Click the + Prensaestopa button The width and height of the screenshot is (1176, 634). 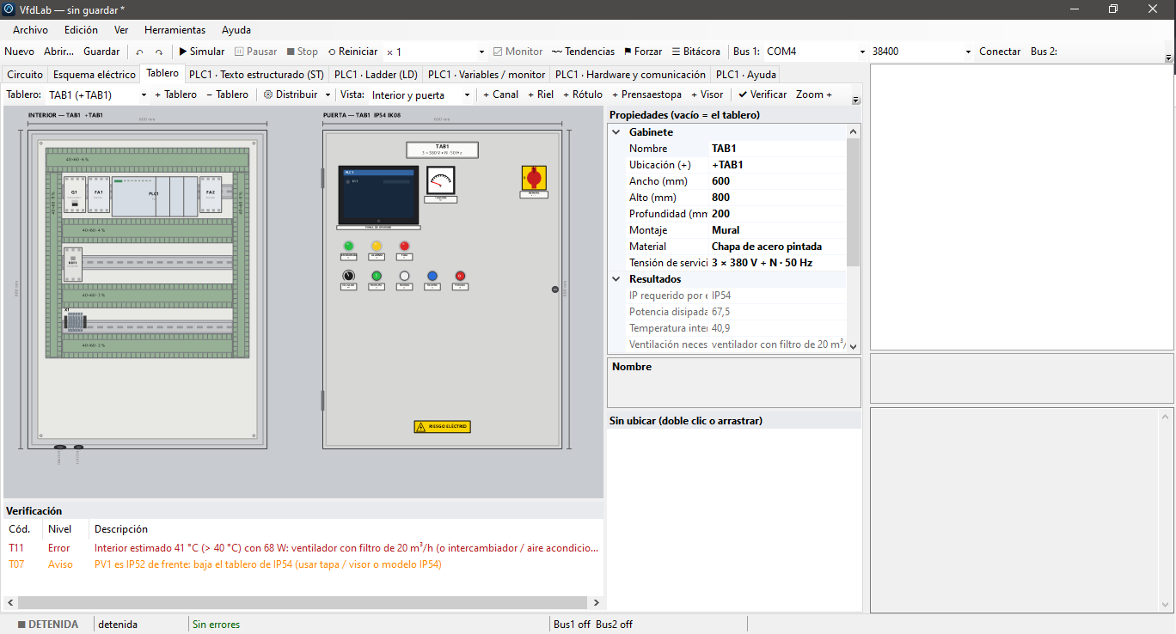coord(646,94)
